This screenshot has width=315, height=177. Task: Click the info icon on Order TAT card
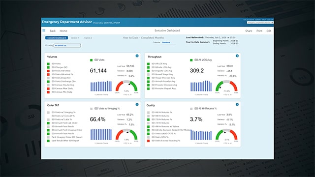[137, 104]
